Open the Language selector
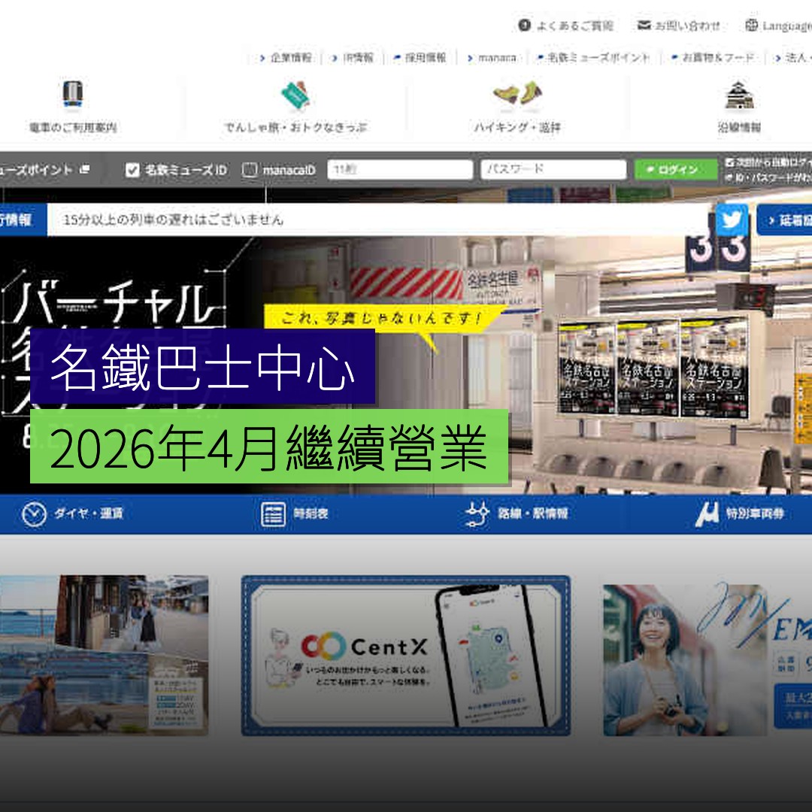The height and width of the screenshot is (812, 812). pyautogui.click(x=779, y=26)
